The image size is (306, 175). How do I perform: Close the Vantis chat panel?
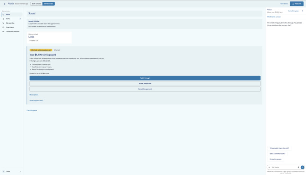(x=303, y=11)
